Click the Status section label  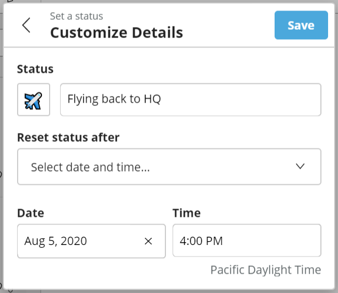point(35,69)
